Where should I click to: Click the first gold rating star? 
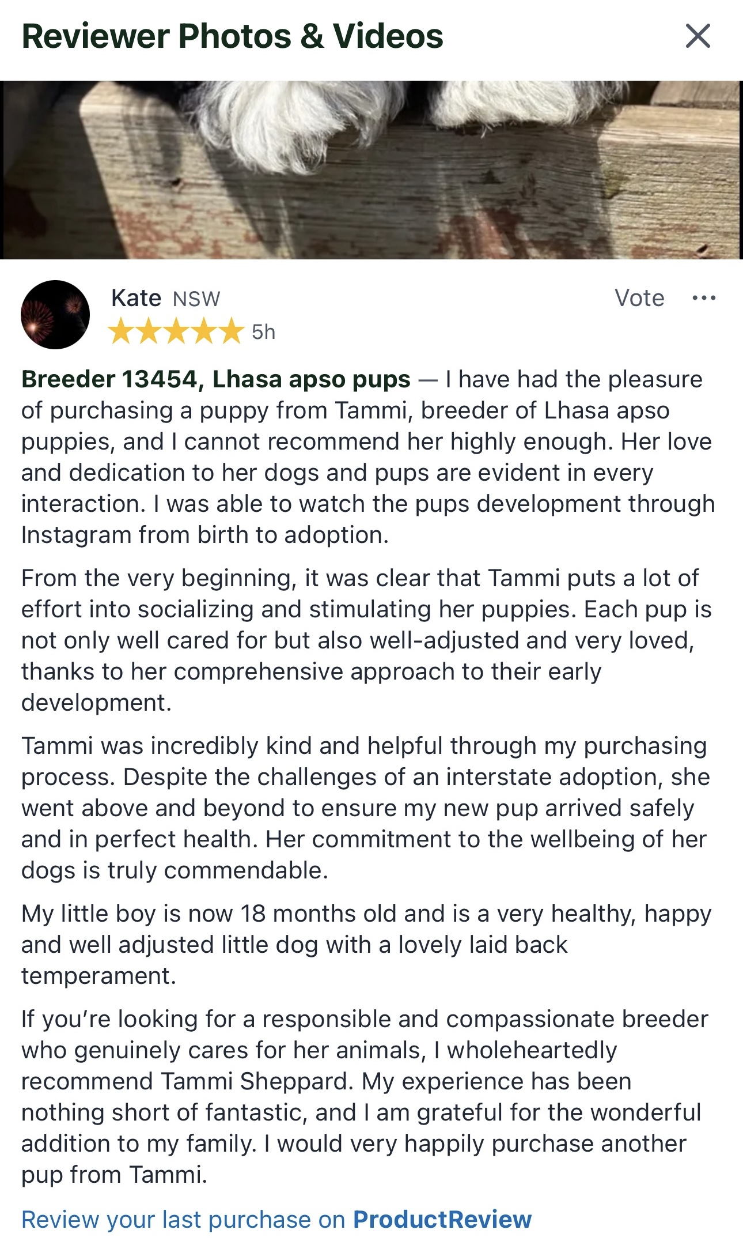coord(121,332)
